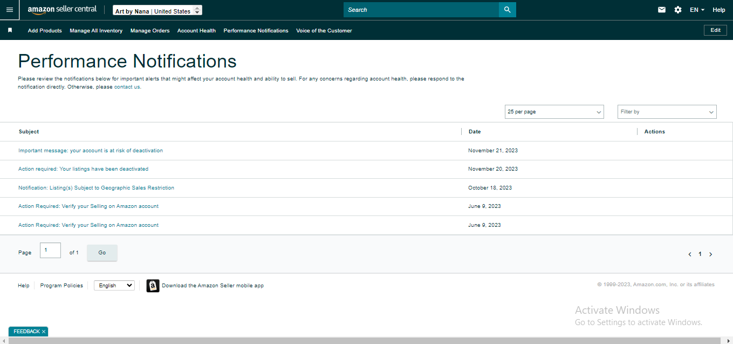Viewport: 733px width, 344px height.
Task: Go to Manage Orders
Action: click(150, 31)
